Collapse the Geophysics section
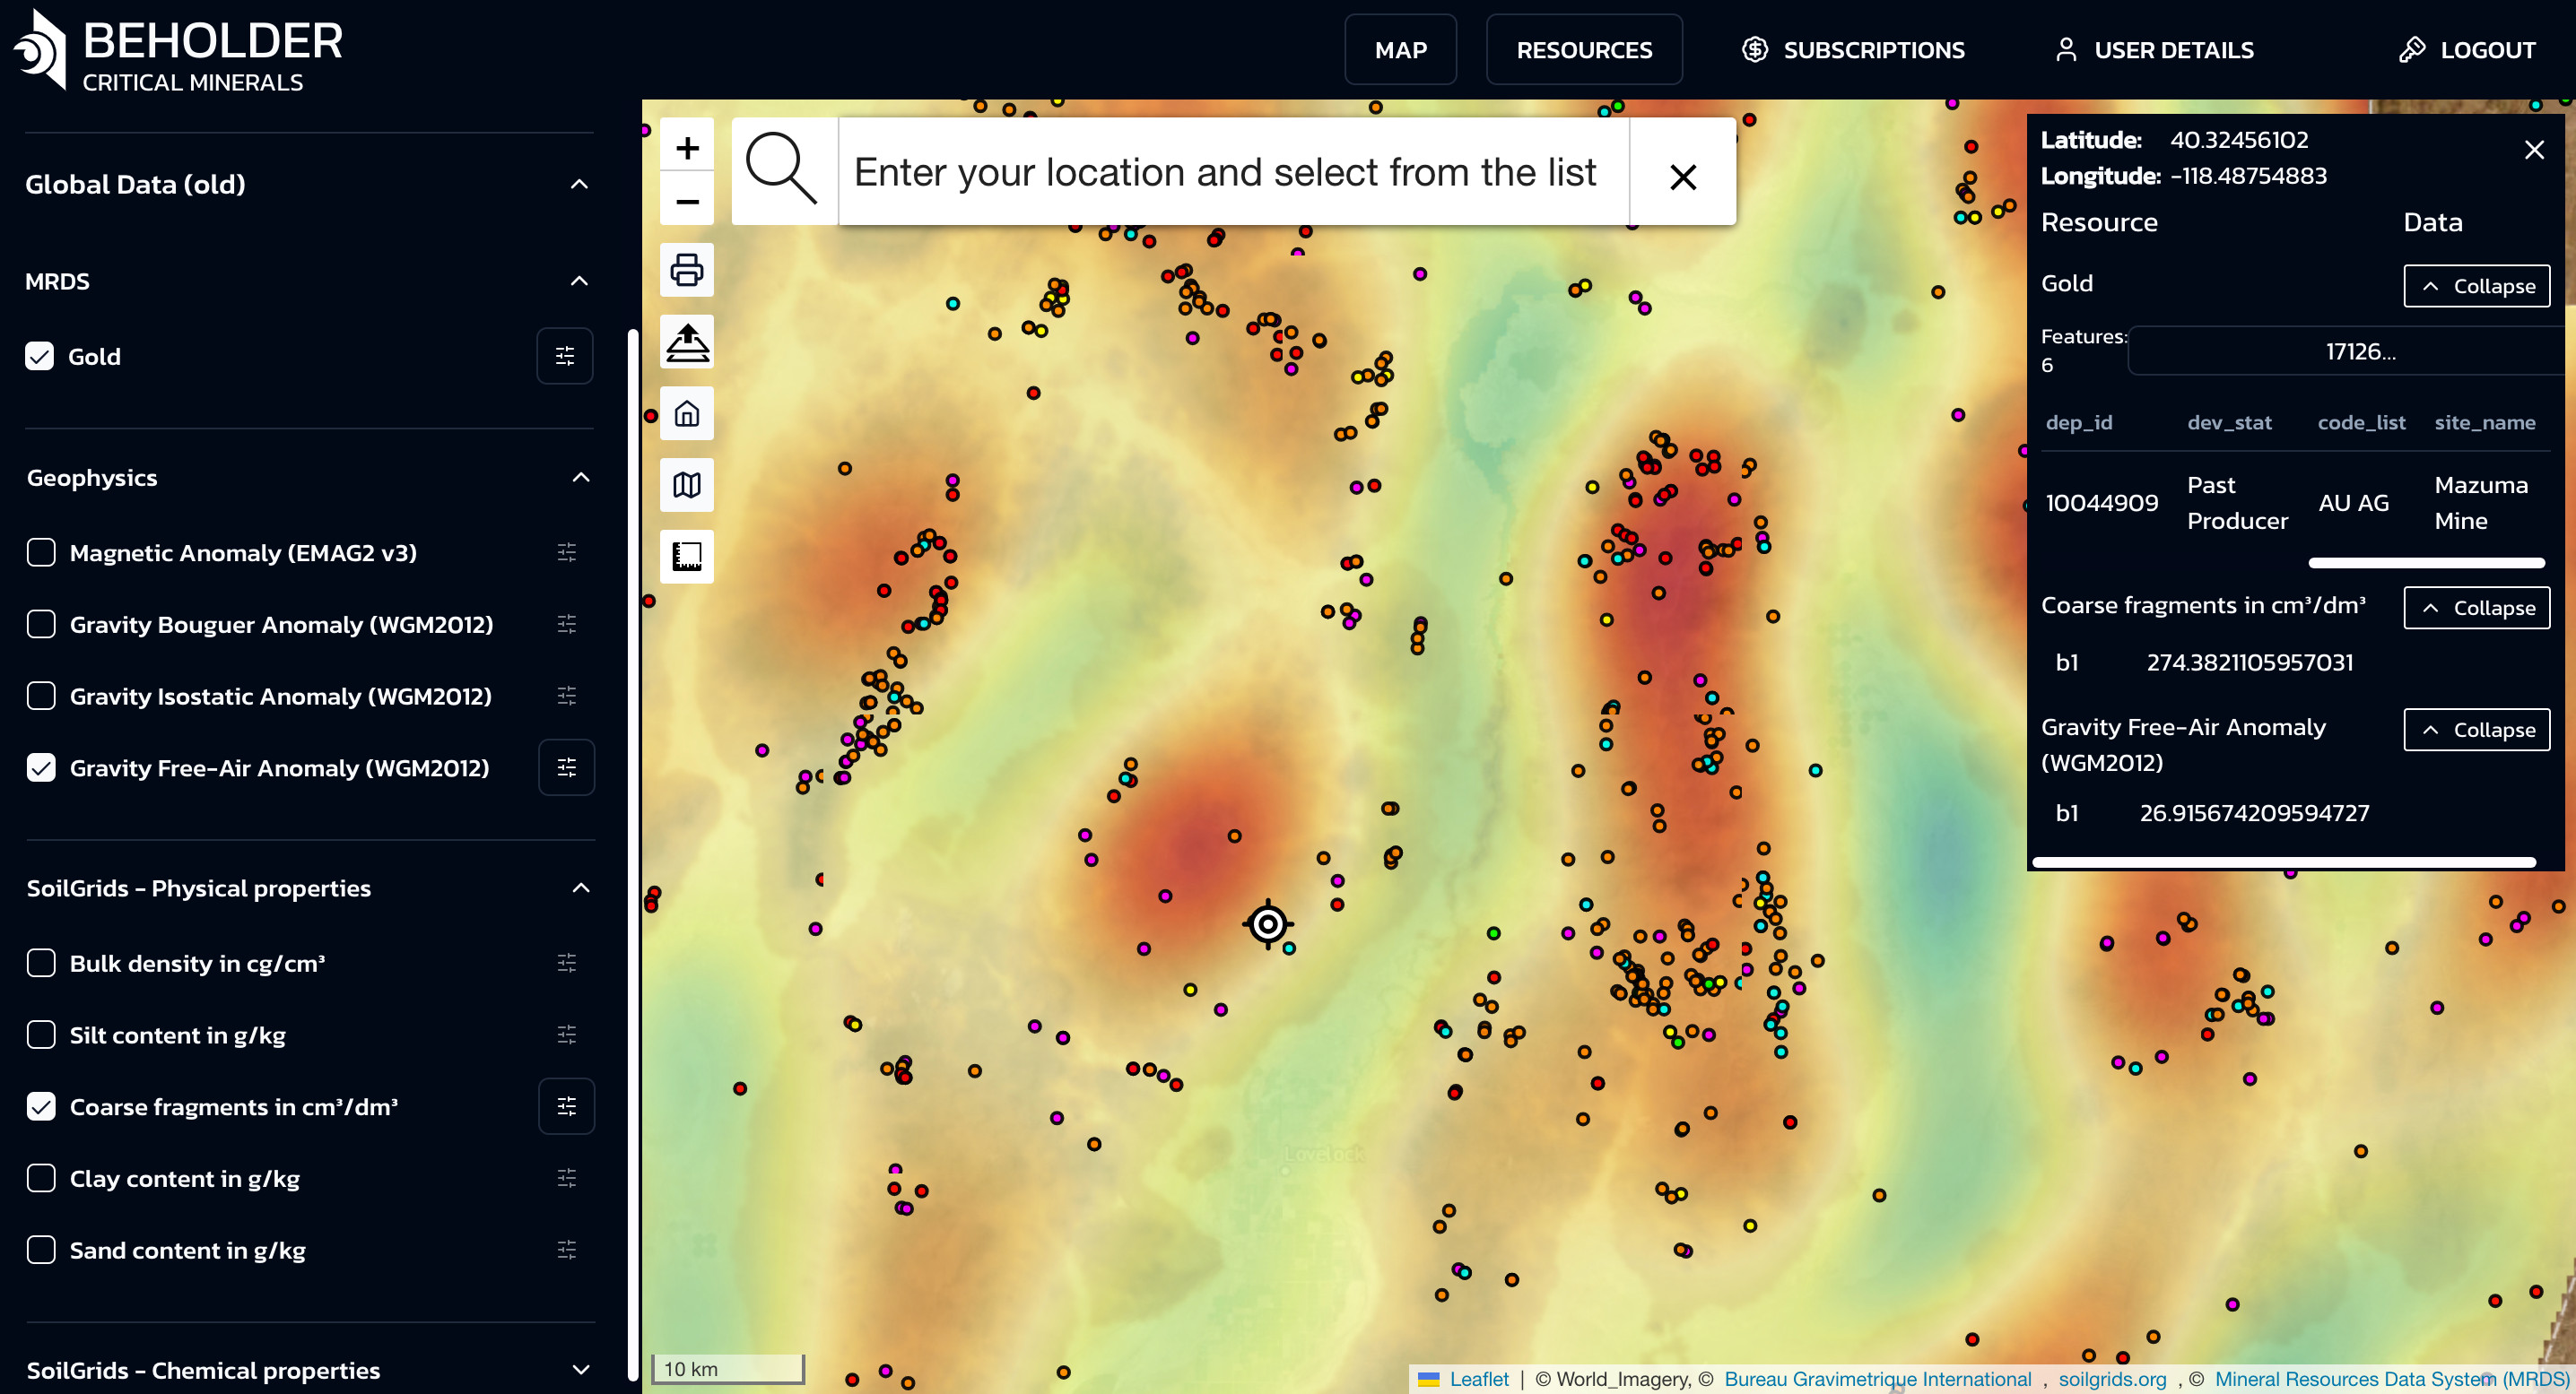Screen dimensions: 2576x1394 pos(580,478)
